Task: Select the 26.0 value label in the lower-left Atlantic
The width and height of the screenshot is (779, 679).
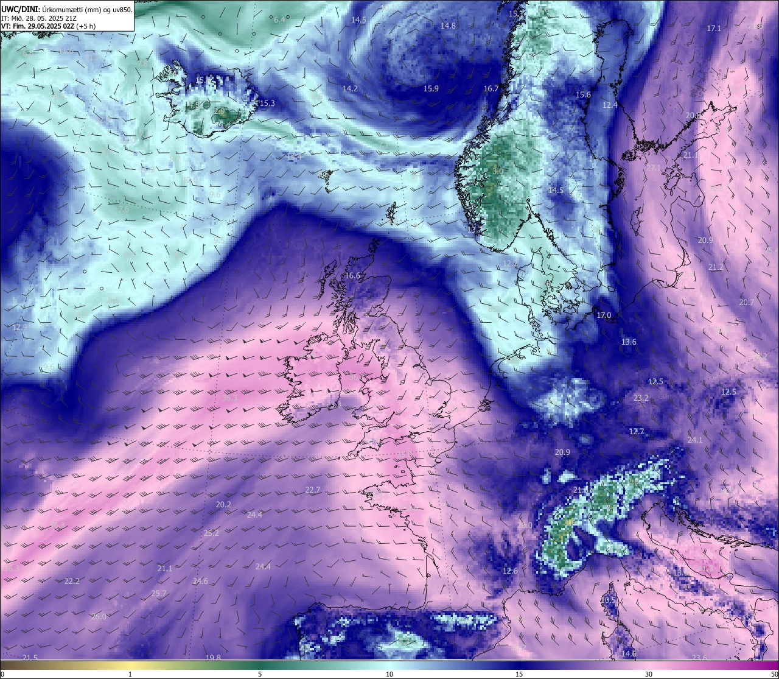Action: tap(99, 616)
